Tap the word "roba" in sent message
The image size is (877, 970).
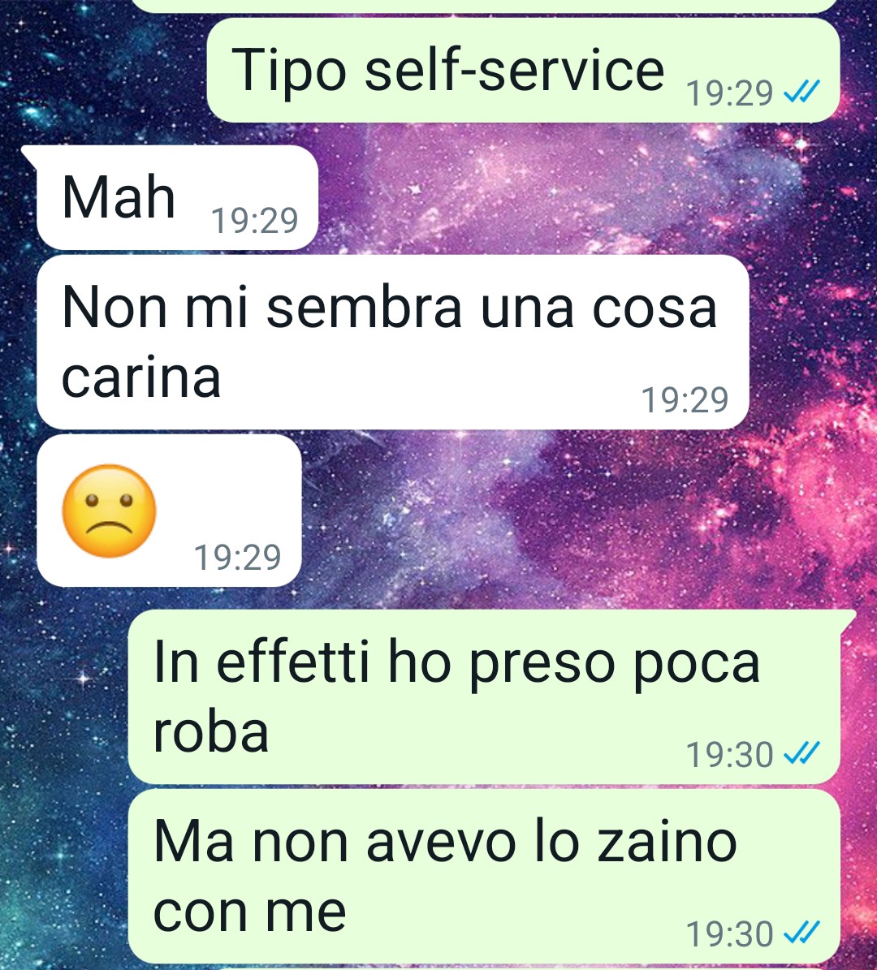pyautogui.click(x=211, y=732)
